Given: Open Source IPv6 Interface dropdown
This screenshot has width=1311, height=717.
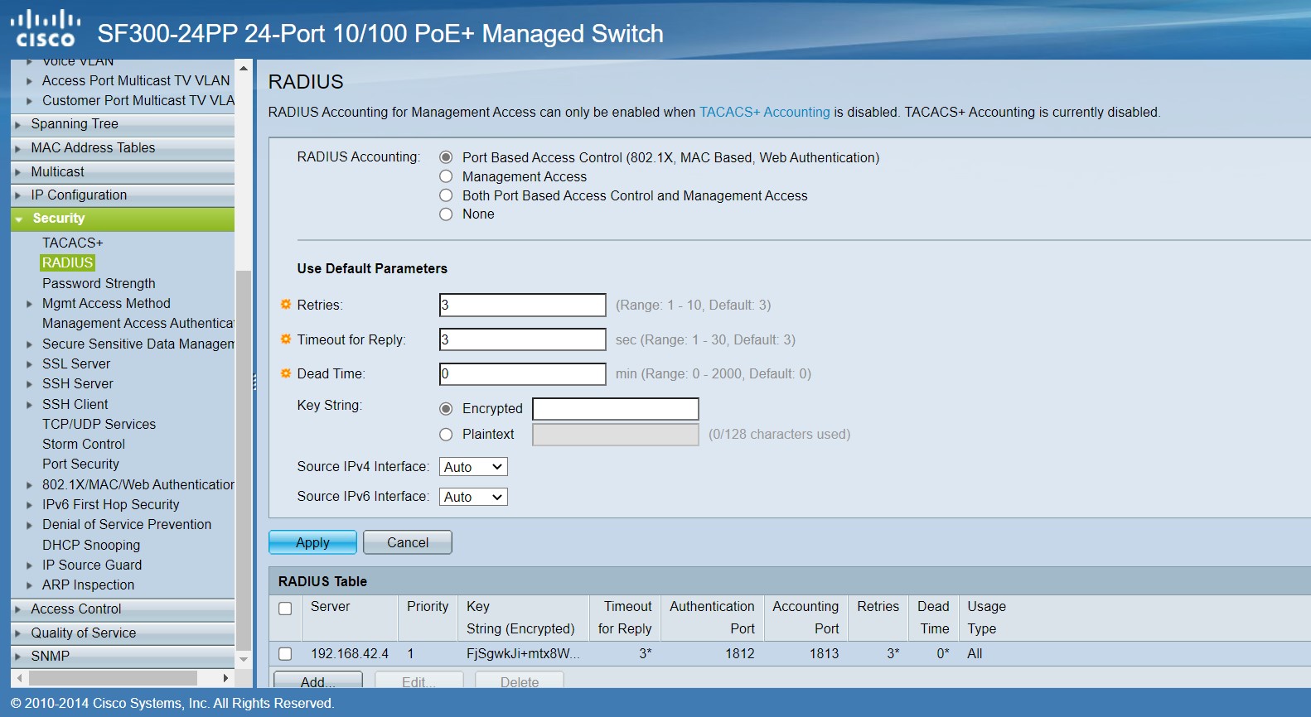Looking at the screenshot, I should 473,497.
